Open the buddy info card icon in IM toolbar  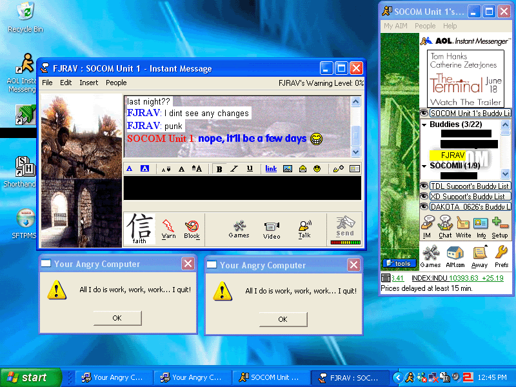click(x=354, y=169)
